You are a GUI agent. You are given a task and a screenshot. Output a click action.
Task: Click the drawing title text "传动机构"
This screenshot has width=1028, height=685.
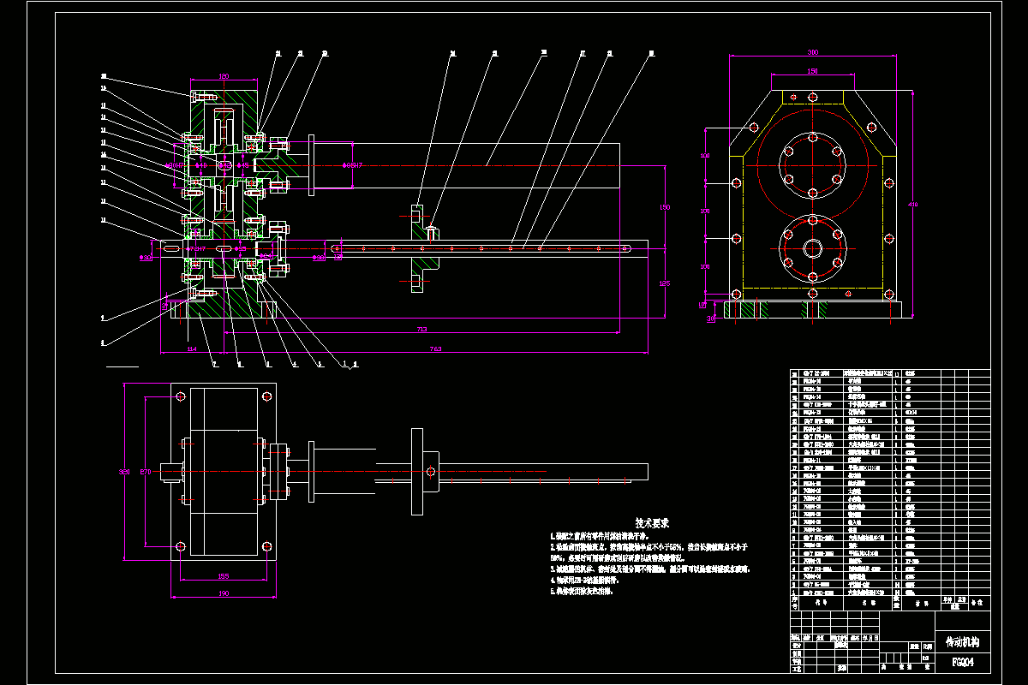(x=961, y=642)
